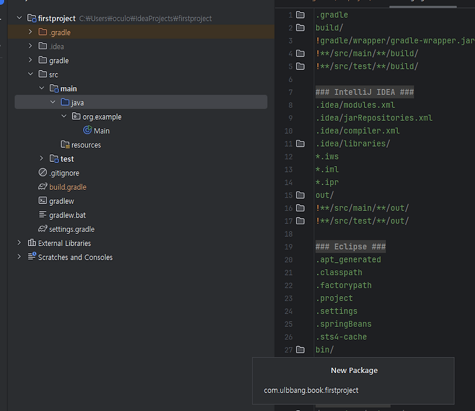Click the settings.gradle file icon

(x=43, y=229)
